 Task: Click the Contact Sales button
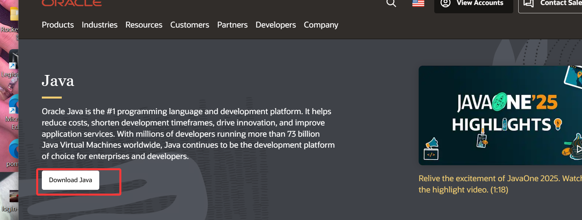tap(551, 4)
